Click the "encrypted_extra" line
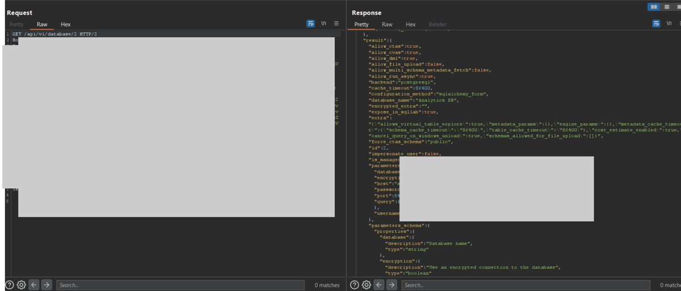 pos(400,106)
